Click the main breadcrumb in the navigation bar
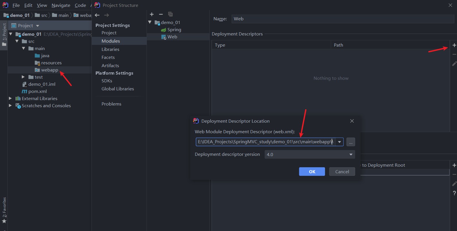 [61, 15]
